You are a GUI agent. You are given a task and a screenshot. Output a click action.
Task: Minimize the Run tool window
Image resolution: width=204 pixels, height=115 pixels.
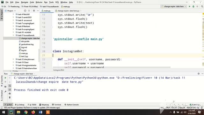(x=202, y=74)
